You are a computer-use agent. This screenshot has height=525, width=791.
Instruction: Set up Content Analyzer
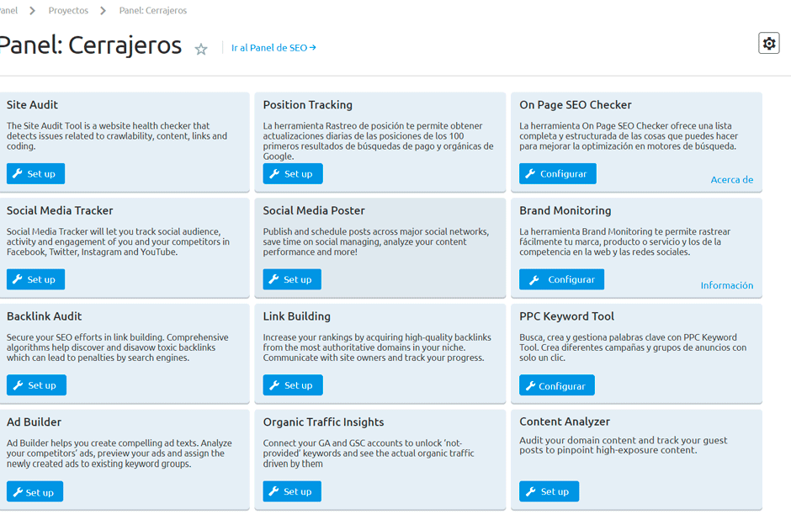coord(549,491)
